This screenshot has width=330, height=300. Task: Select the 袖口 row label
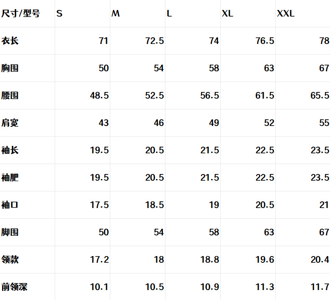[10, 205]
